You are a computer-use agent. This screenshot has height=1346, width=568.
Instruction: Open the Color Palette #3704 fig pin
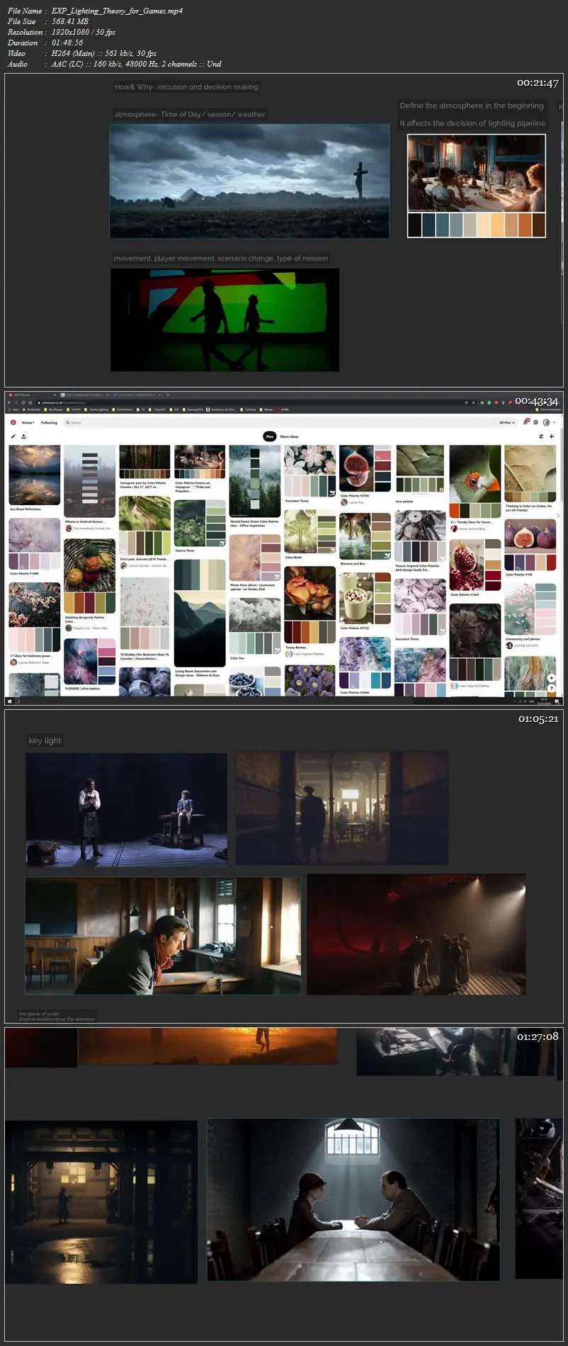[365, 469]
